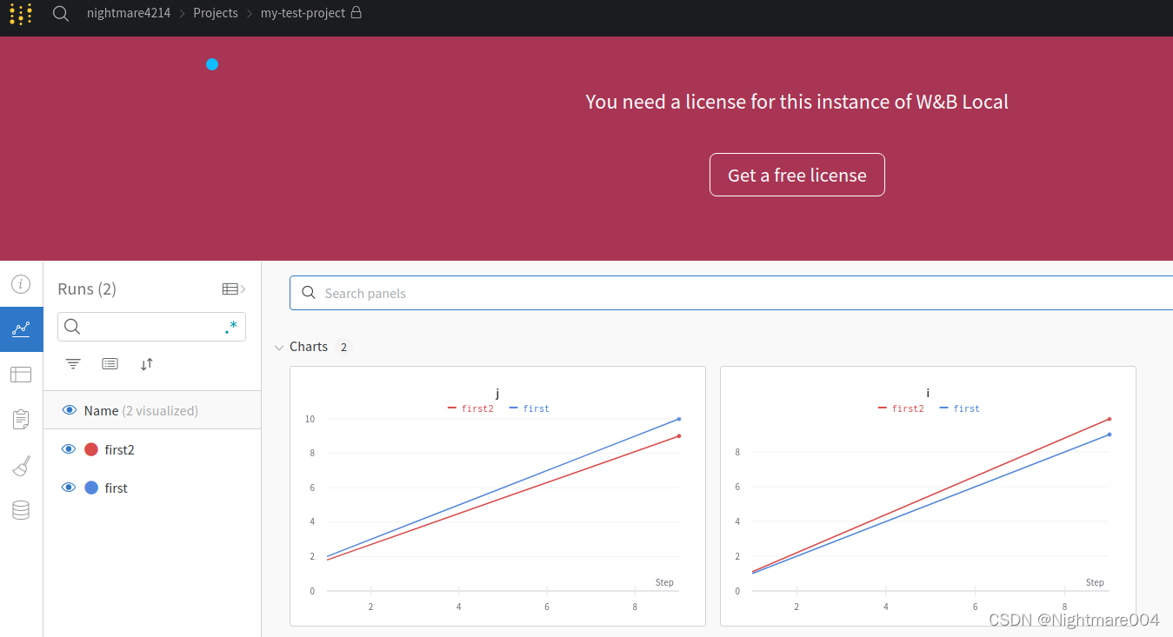
Task: Open the sort runs icon
Action: point(147,364)
